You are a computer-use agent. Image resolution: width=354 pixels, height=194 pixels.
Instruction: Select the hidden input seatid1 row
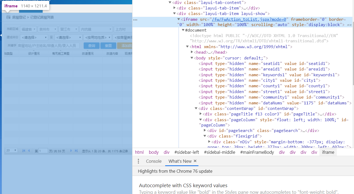click(x=264, y=64)
